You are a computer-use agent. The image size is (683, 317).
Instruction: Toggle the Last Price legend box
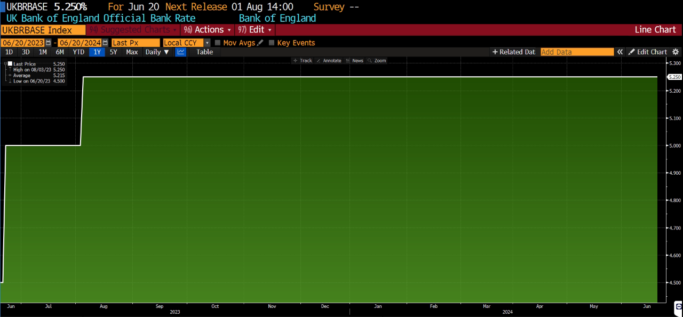point(10,64)
